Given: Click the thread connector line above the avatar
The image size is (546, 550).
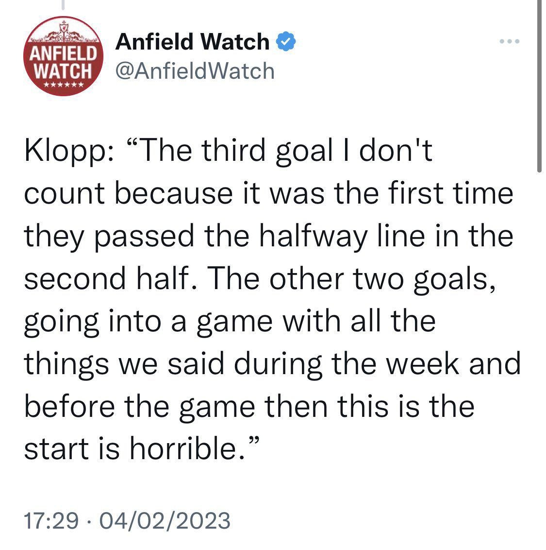Looking at the screenshot, I should [x=64, y=4].
